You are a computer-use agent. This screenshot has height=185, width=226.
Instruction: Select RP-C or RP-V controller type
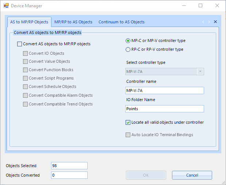pos(128,49)
